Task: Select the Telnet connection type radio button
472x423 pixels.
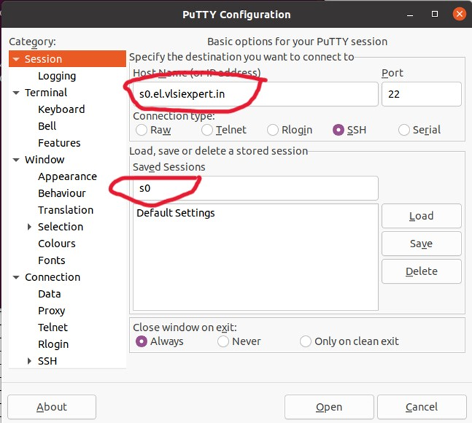Action: (207, 130)
